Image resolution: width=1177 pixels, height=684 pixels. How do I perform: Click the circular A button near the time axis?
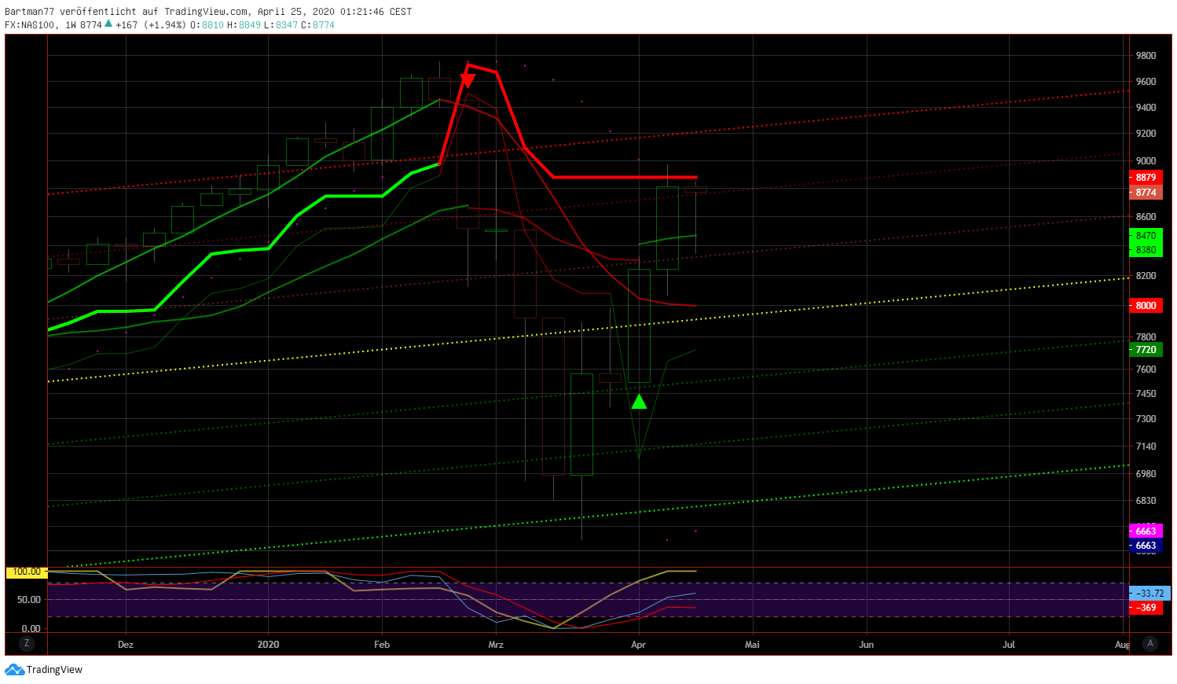(x=1150, y=643)
